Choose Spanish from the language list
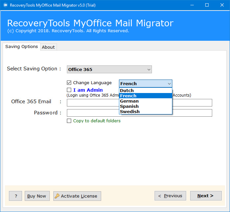Image resolution: width=230 pixels, height=212 pixels. click(x=146, y=106)
